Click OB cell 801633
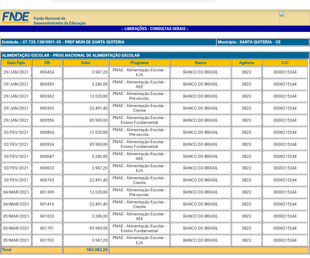 [x=47, y=216]
